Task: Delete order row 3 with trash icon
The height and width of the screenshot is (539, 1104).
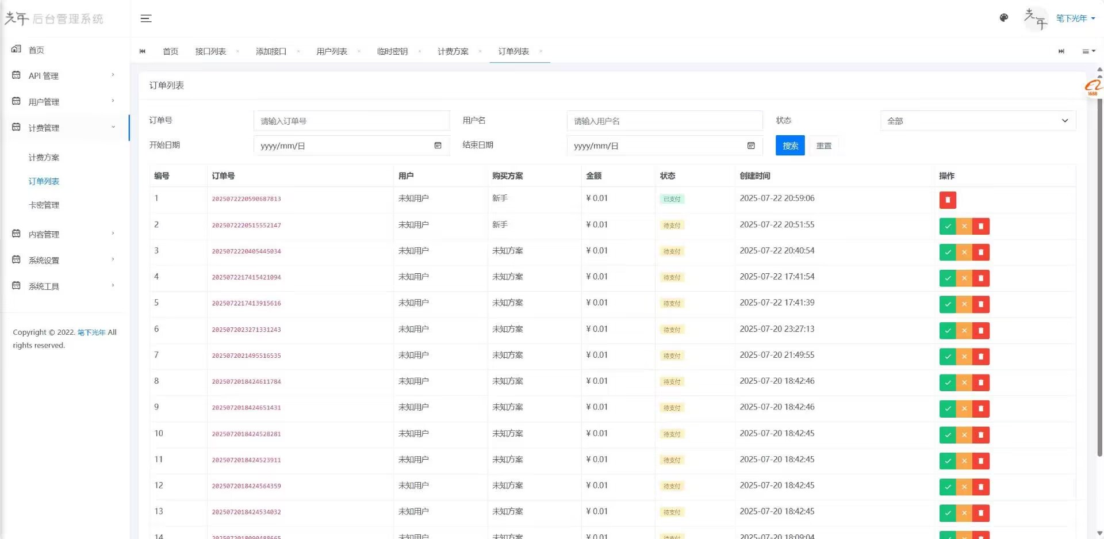Action: coord(981,252)
